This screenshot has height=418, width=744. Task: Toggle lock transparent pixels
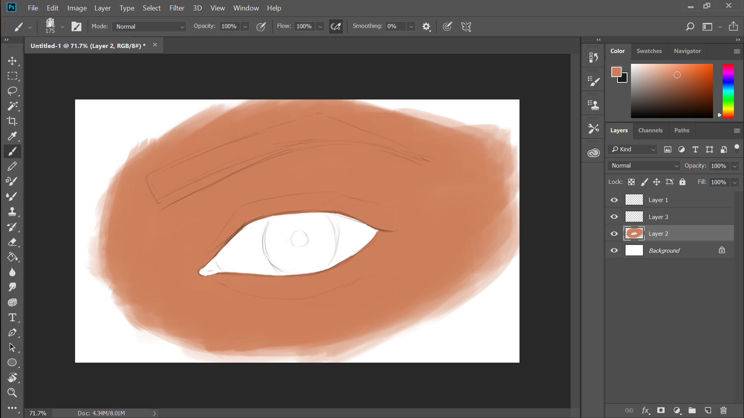click(631, 182)
